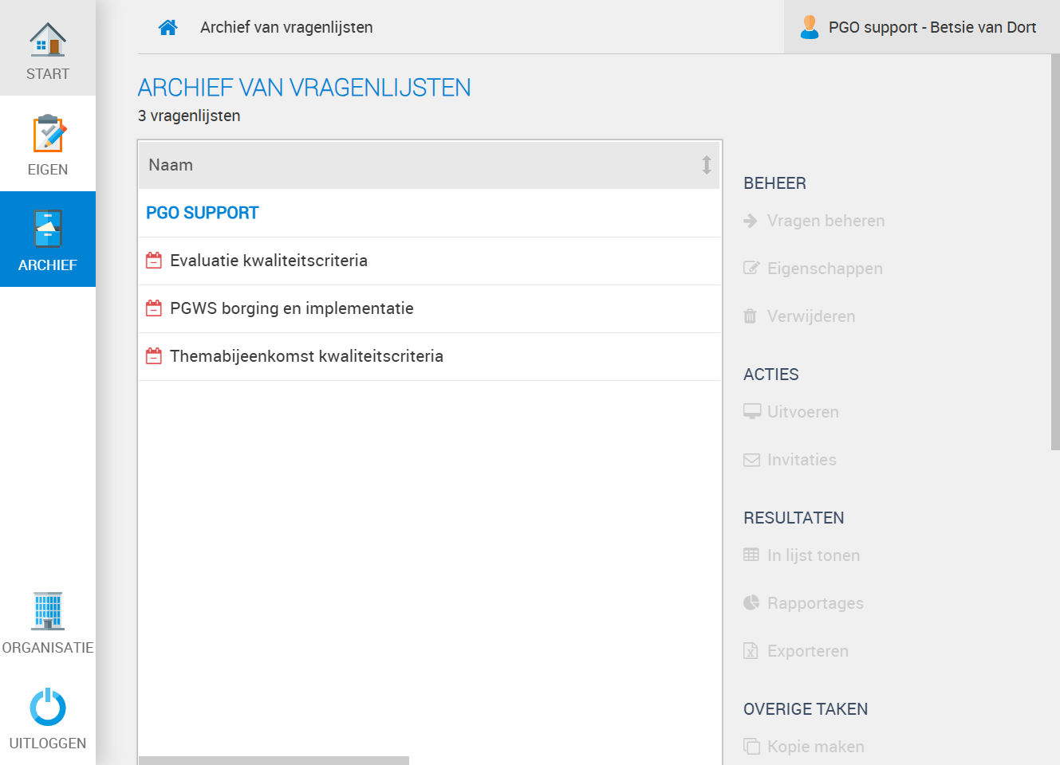Open the Archief van vragenlijsten breadcrumb
The image size is (1060, 765).
(x=286, y=27)
